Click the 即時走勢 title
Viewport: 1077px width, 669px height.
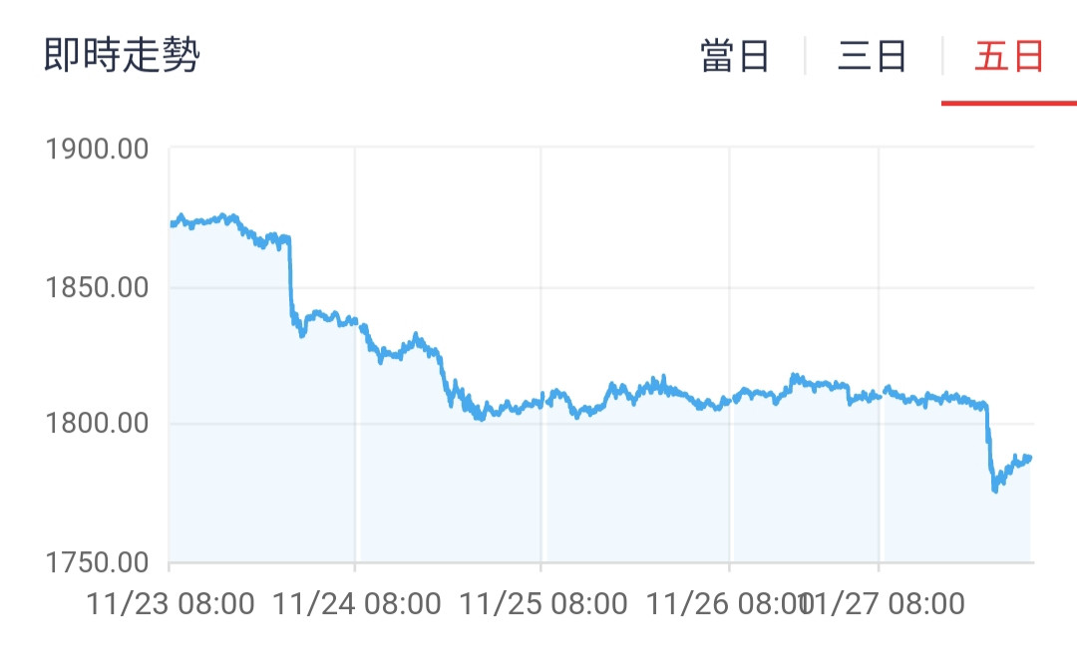[x=123, y=56]
